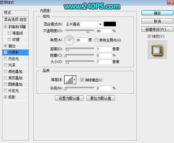Click the 距离 distance slider handle
Screen dimensions: 174x143
coord(67,49)
